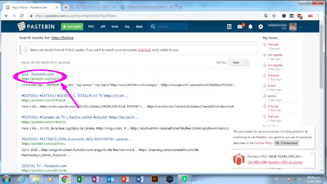The image size is (327, 184).
Task: Click the Gmail extension icon
Action: [291, 16]
